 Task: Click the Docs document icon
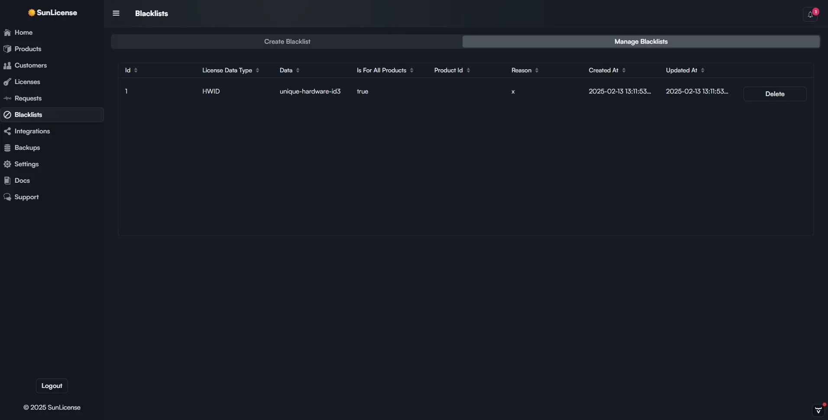pos(7,181)
